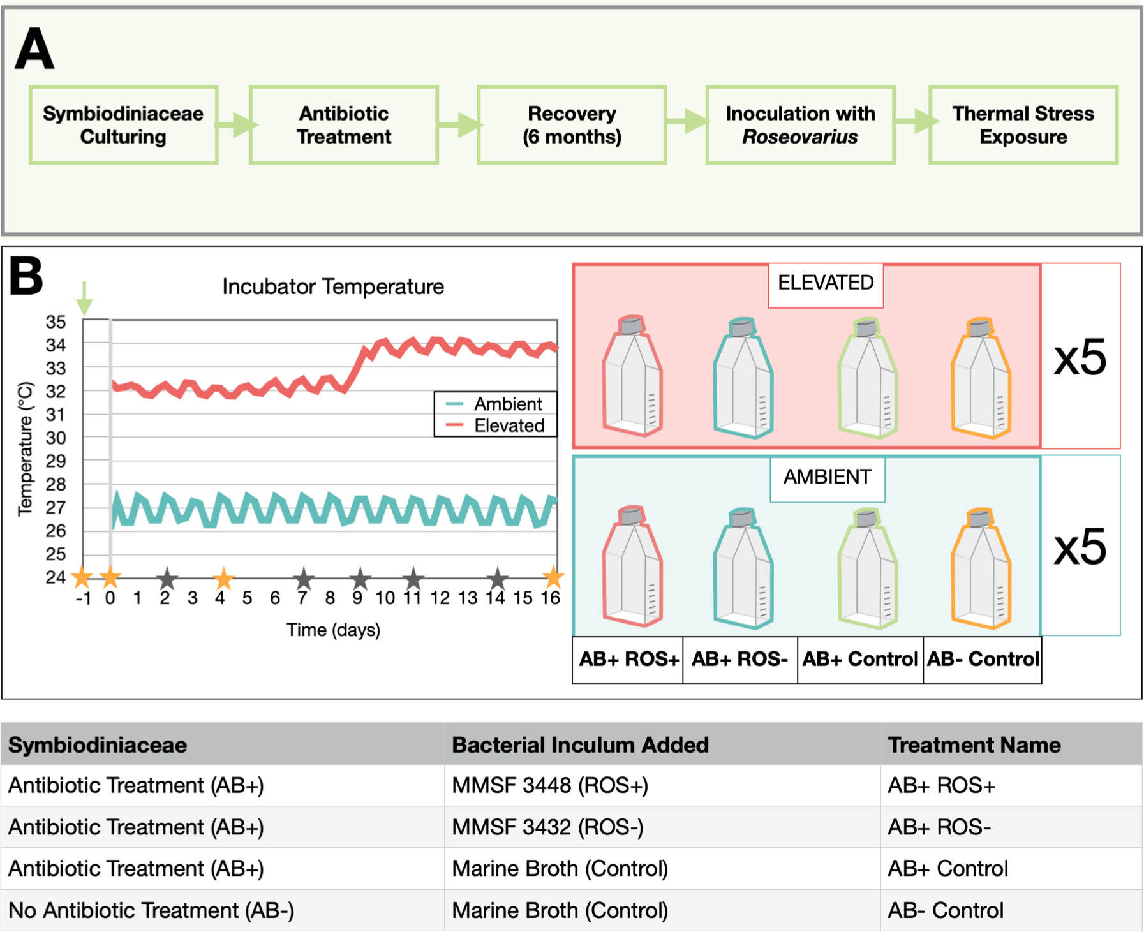Screen dimensions: 1144x932
Task: Click the teal AB+ ROS- flask in AMBIENT
Action: click(x=743, y=568)
